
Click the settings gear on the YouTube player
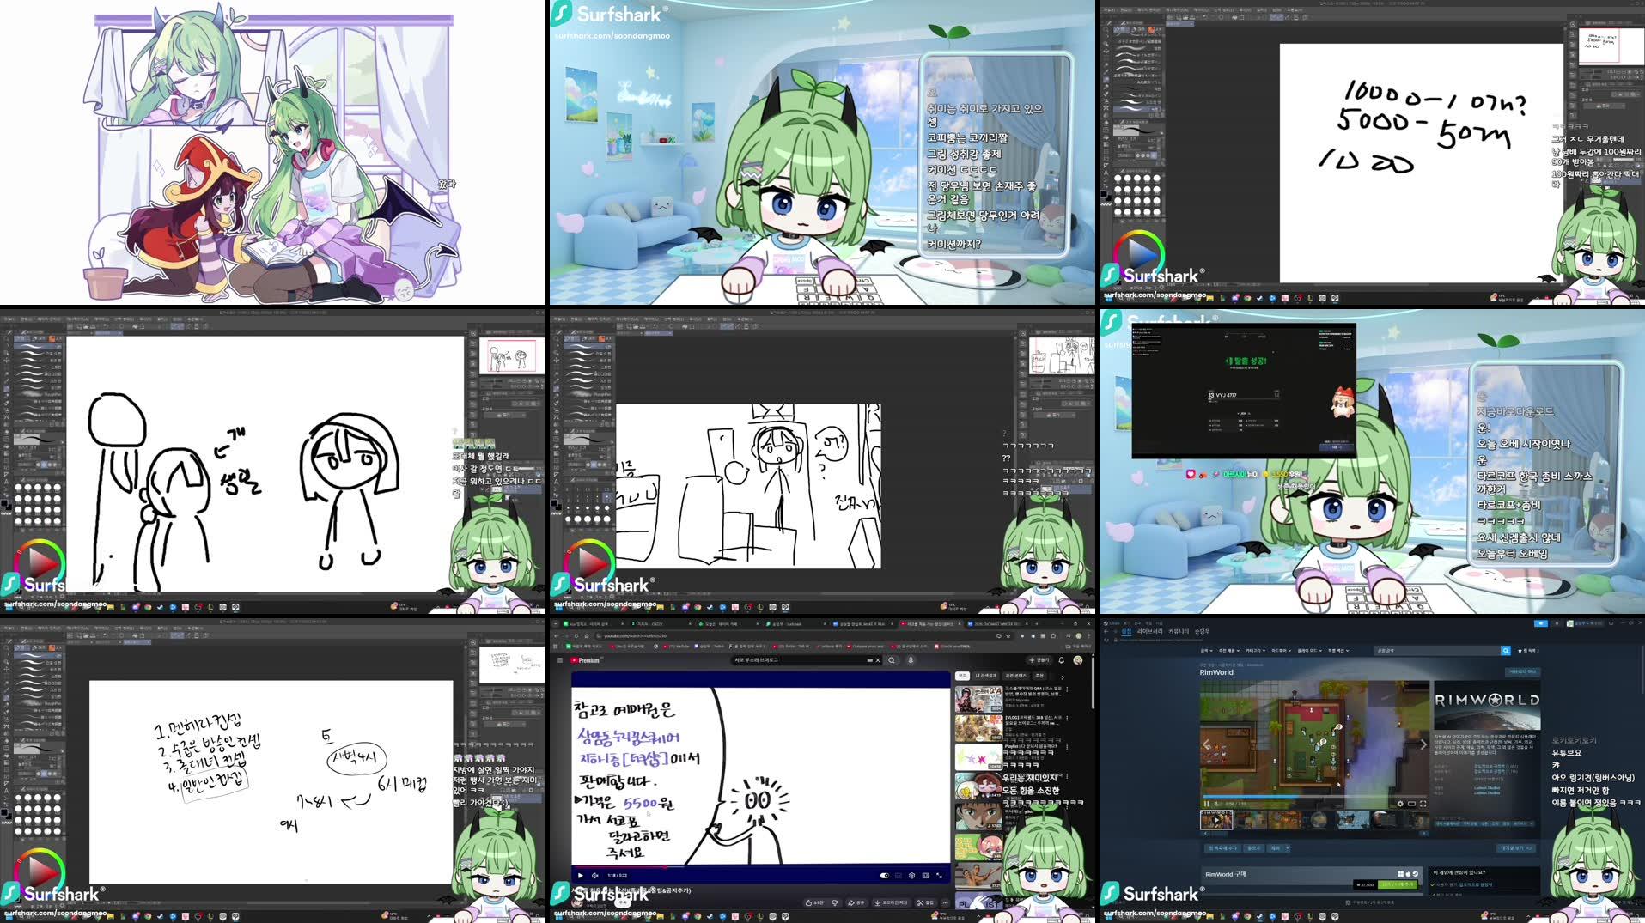(x=911, y=876)
